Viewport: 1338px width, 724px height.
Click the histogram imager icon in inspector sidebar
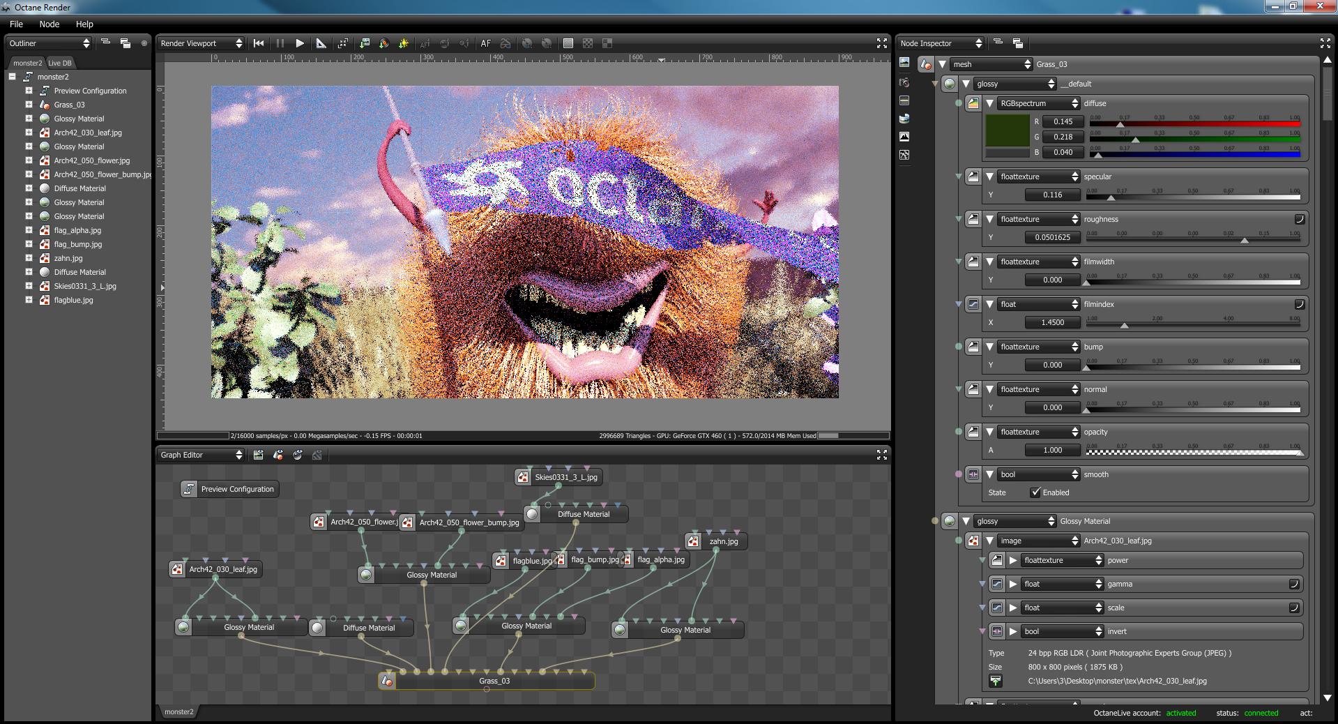904,137
